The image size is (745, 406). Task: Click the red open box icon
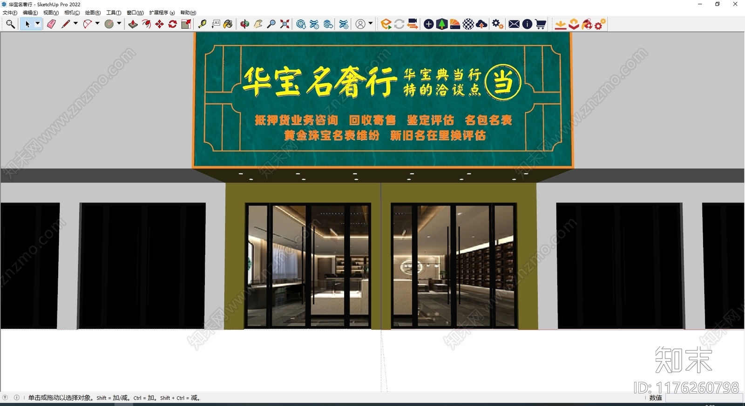(x=574, y=24)
